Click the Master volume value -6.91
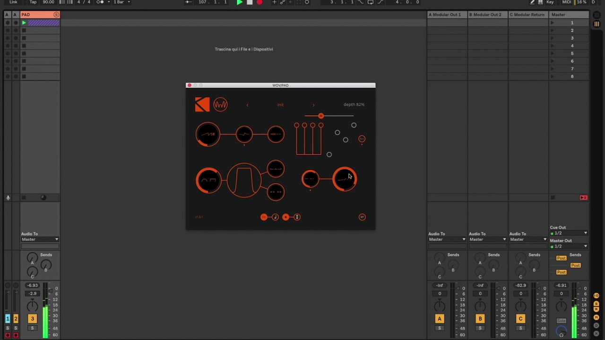605x340 pixels. pos(562,286)
